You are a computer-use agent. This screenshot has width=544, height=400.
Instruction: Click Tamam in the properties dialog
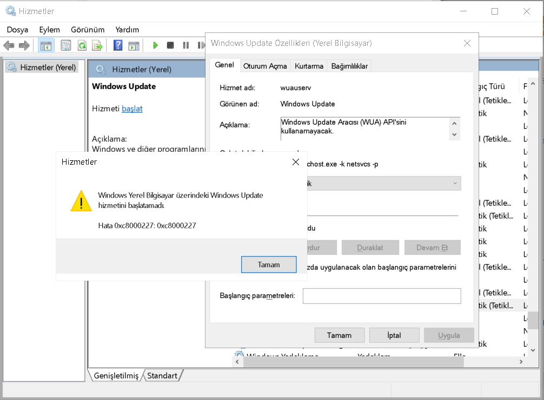pos(339,335)
